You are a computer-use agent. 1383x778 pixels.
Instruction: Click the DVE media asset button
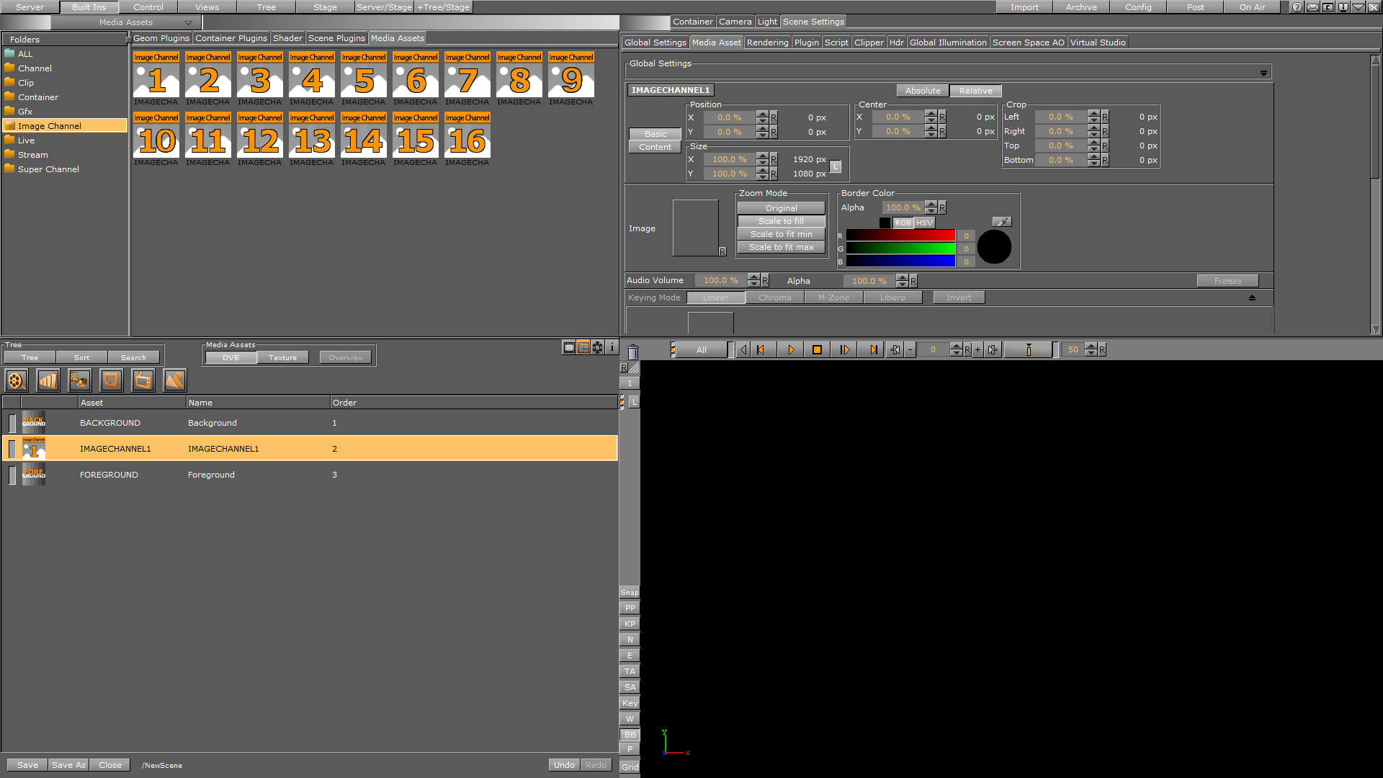click(x=229, y=357)
